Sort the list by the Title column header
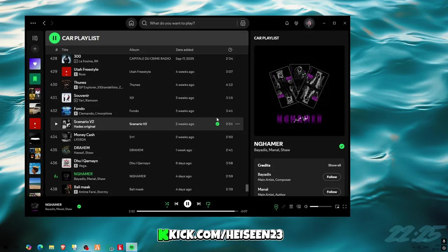 point(65,50)
